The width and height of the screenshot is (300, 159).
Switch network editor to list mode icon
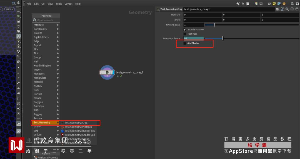[x=248, y=4]
